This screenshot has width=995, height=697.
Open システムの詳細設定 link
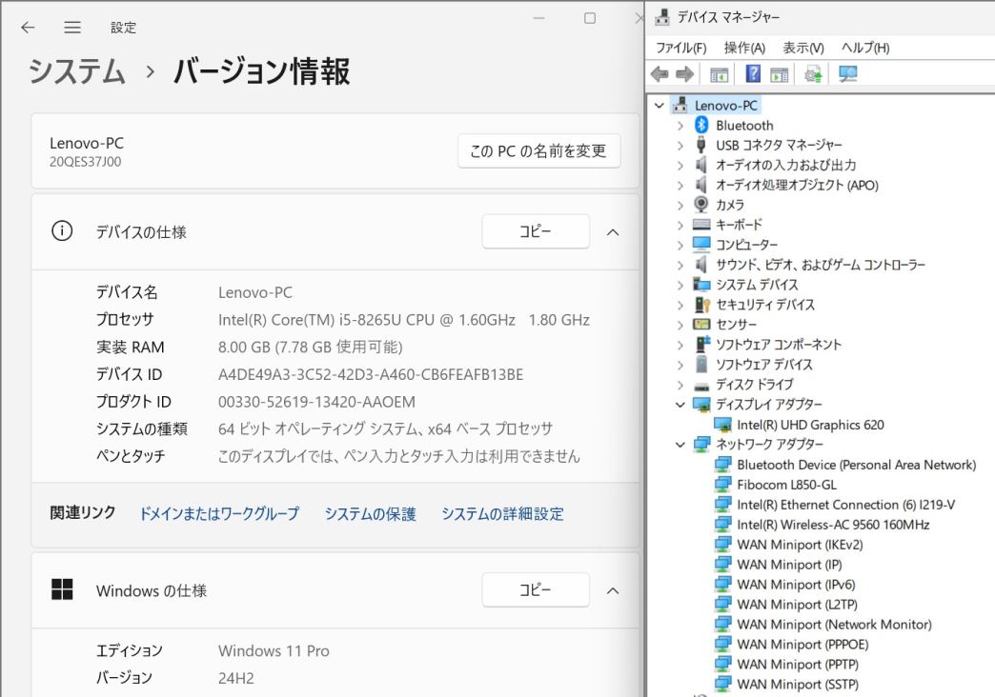(x=502, y=513)
